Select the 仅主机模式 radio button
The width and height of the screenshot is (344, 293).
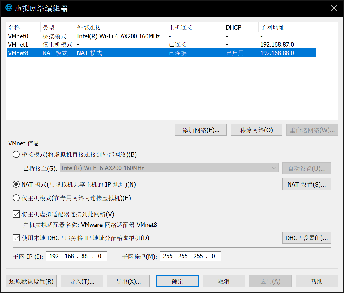point(16,198)
